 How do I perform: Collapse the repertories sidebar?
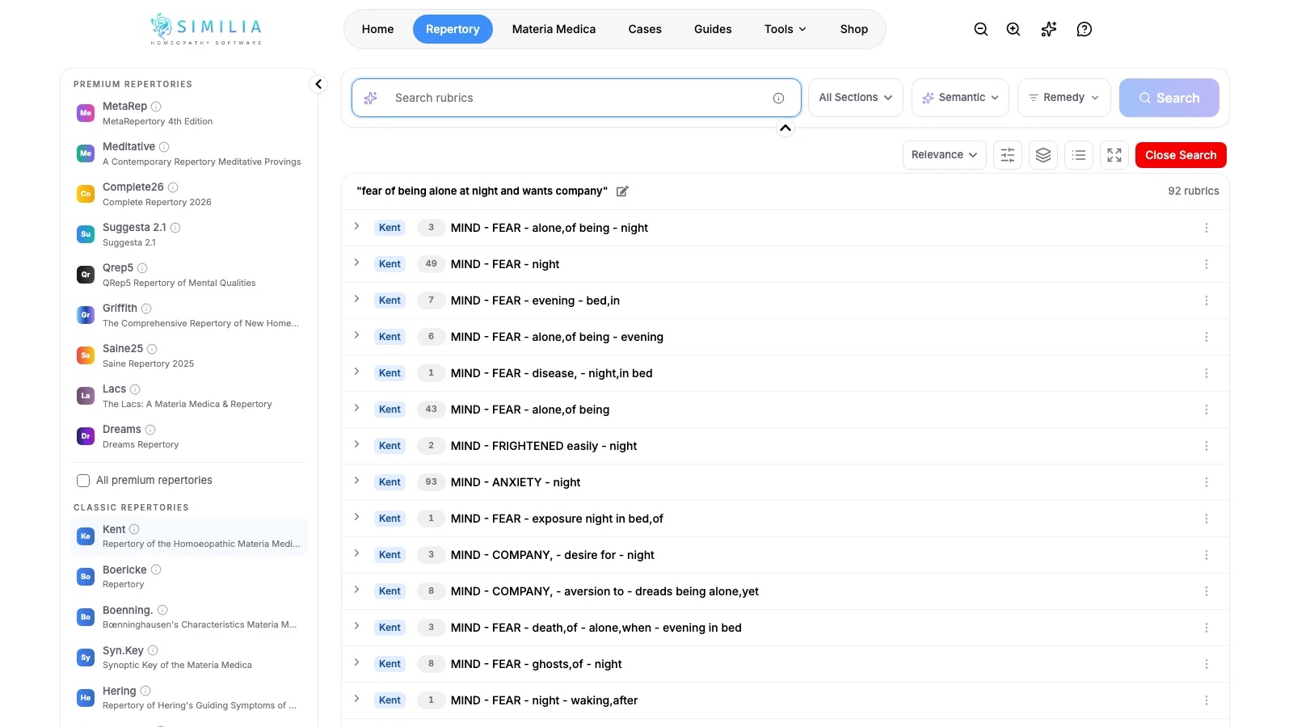[x=318, y=84]
